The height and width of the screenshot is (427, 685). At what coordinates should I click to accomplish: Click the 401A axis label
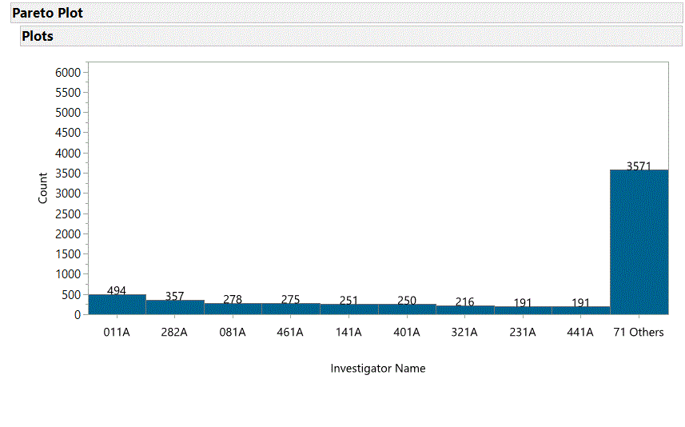tap(407, 332)
